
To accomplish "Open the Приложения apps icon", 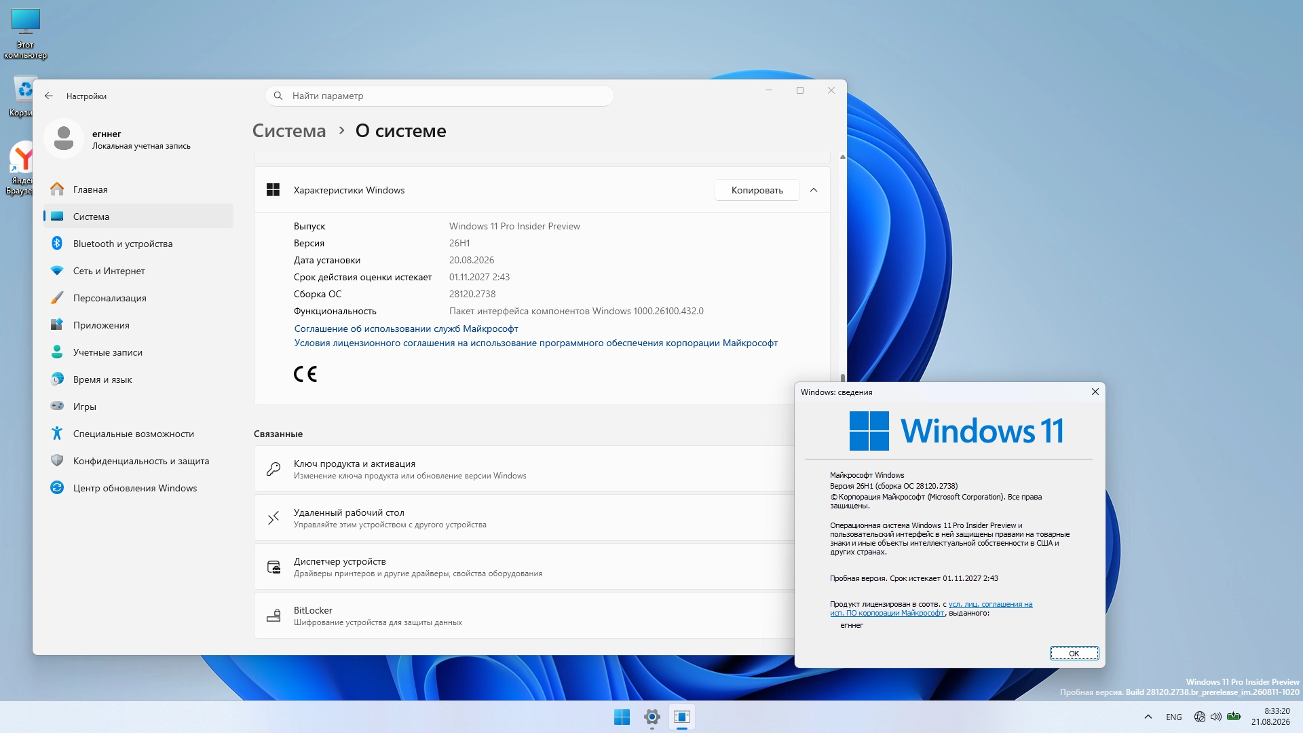I will pyautogui.click(x=57, y=325).
